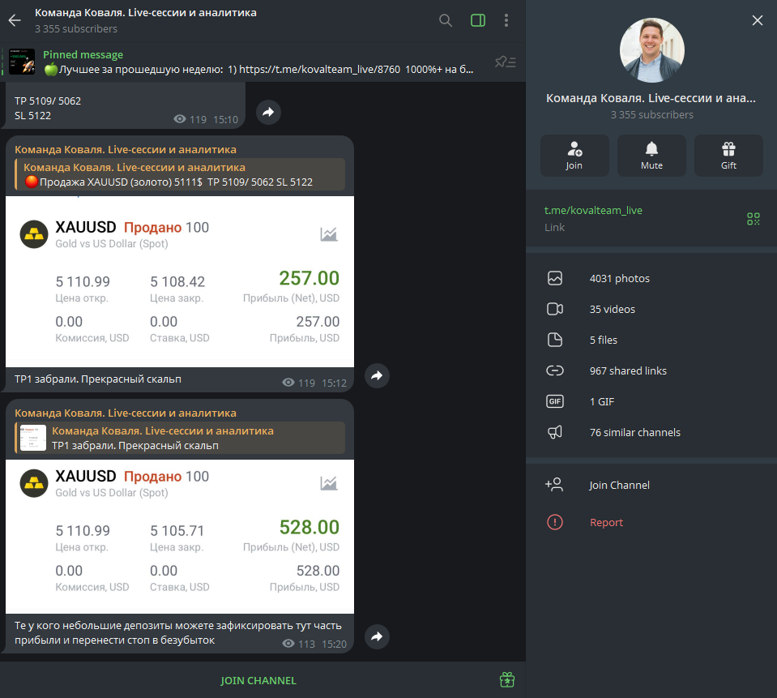This screenshot has width=777, height=698.
Task: Open the 1 GIF section
Action: click(651, 401)
